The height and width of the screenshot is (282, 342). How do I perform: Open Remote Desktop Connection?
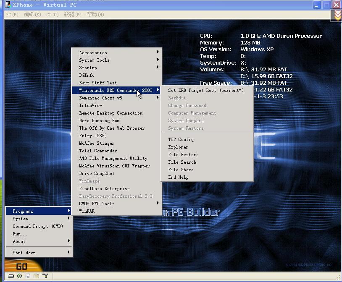point(117,113)
